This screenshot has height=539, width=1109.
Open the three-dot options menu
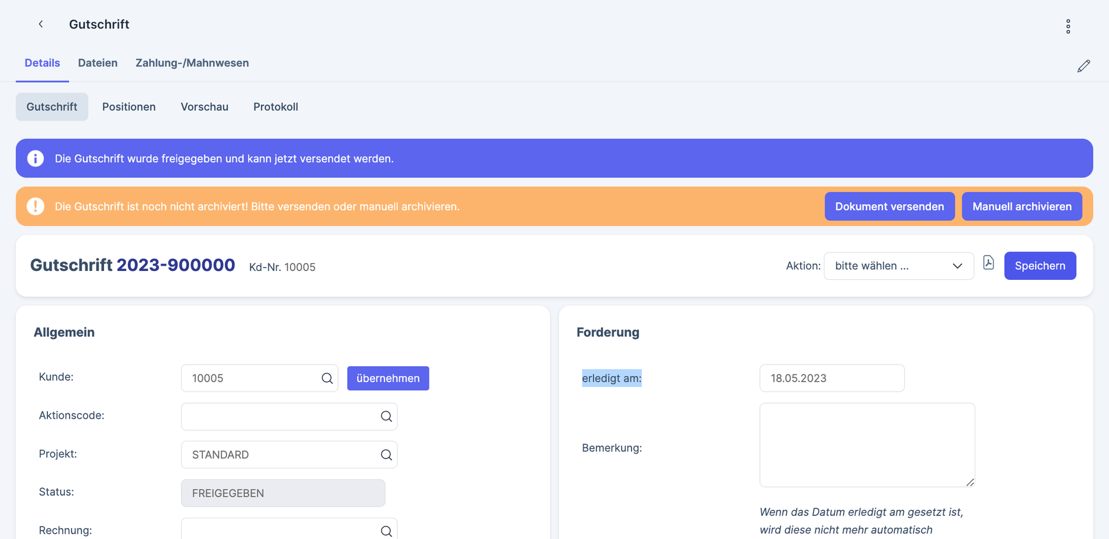1068,27
